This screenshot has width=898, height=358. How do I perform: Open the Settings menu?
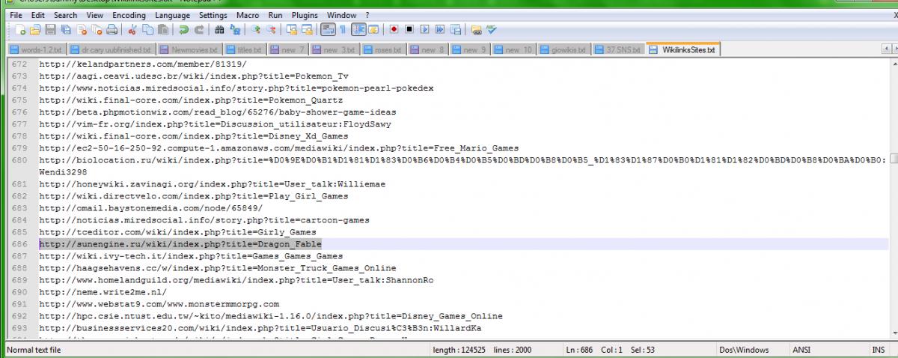point(213,15)
